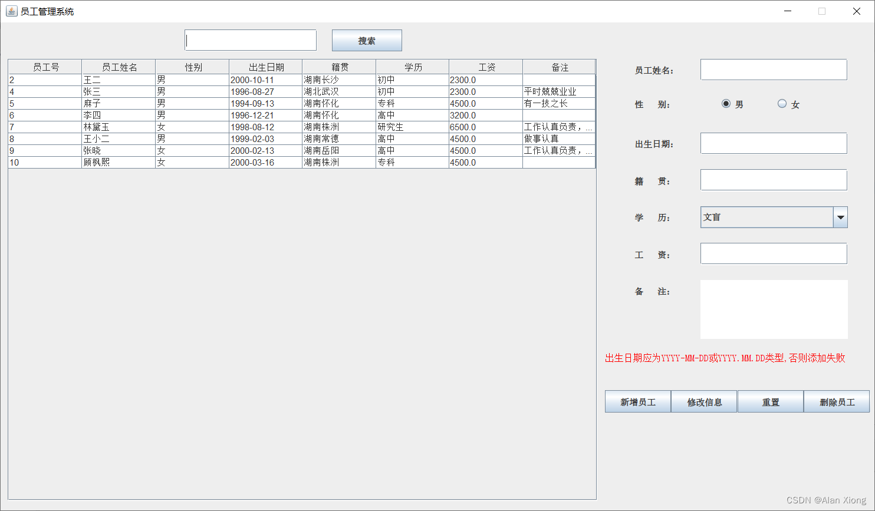
Task: Click the 修改信息 button
Action: pos(704,401)
